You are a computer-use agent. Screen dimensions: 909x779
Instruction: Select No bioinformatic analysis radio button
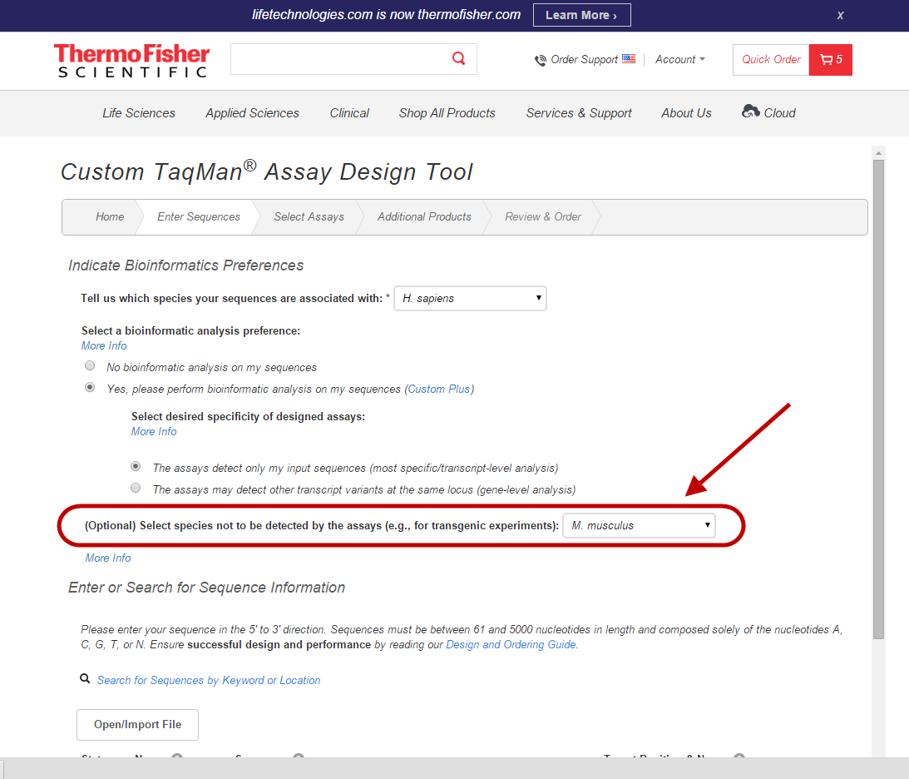point(90,366)
